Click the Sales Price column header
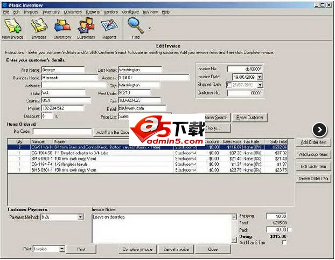Viewport: 335px width, 260px height. coord(232,142)
